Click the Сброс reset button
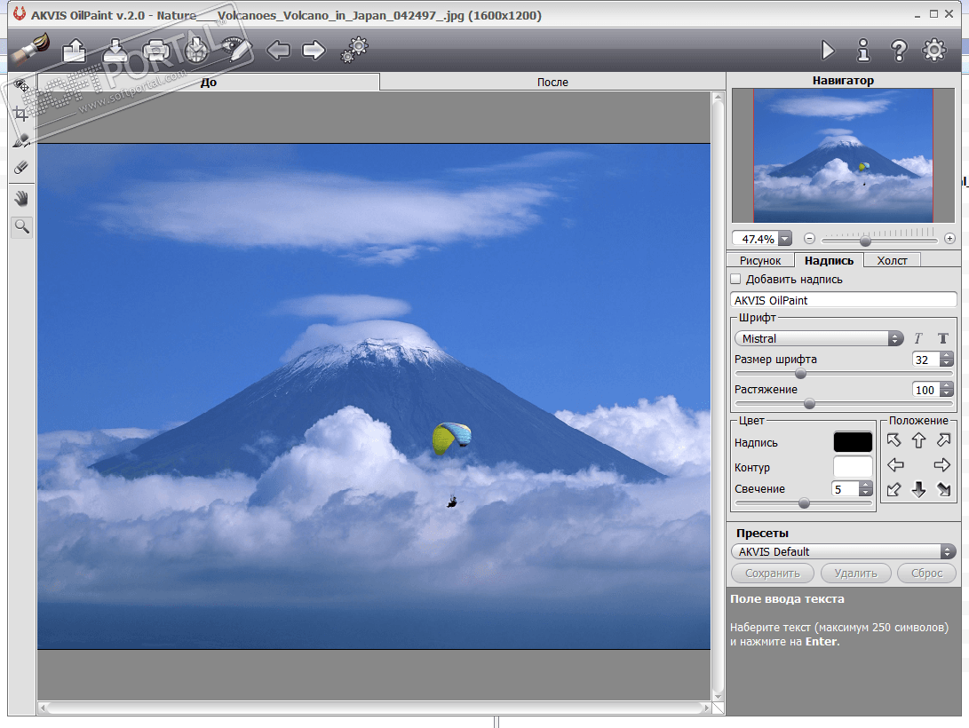Viewport: 969px width, 728px height. click(x=926, y=573)
